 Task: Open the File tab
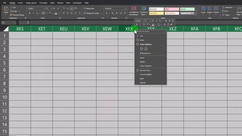(5, 3)
